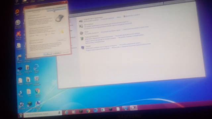This screenshot has width=212, height=119.
Task: Click the yellow test folder in Mouse Properties
Action: (62, 32)
